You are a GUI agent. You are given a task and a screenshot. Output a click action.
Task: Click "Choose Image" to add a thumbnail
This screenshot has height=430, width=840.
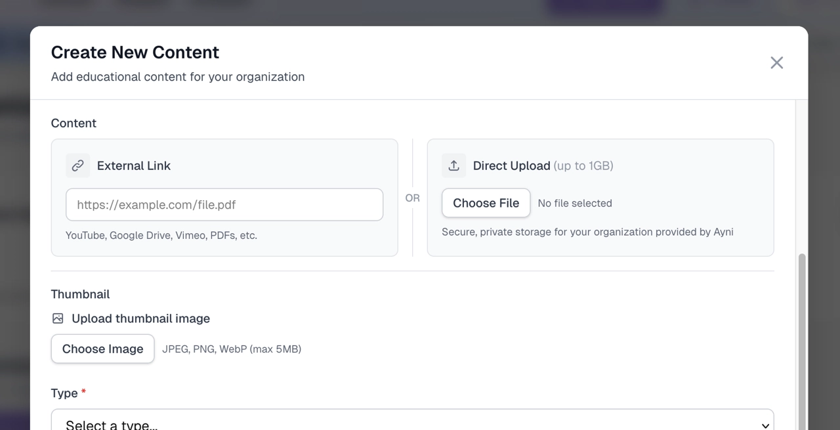[x=102, y=349]
